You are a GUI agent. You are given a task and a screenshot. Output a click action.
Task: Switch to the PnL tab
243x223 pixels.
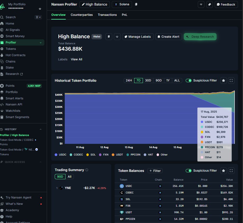click(125, 15)
